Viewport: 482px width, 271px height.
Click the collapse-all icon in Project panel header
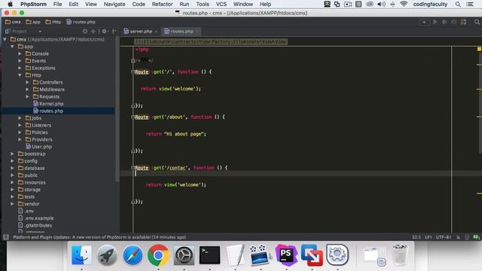tap(93, 32)
